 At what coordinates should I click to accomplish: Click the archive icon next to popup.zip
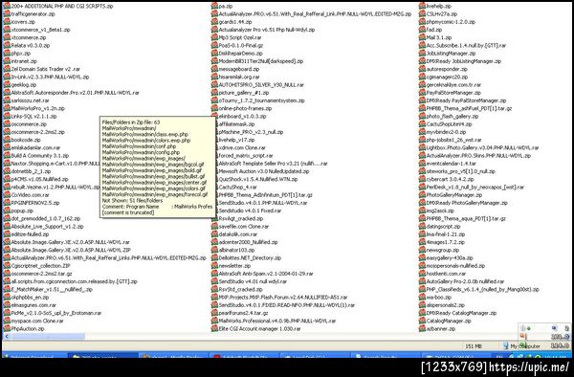[x=7, y=211]
